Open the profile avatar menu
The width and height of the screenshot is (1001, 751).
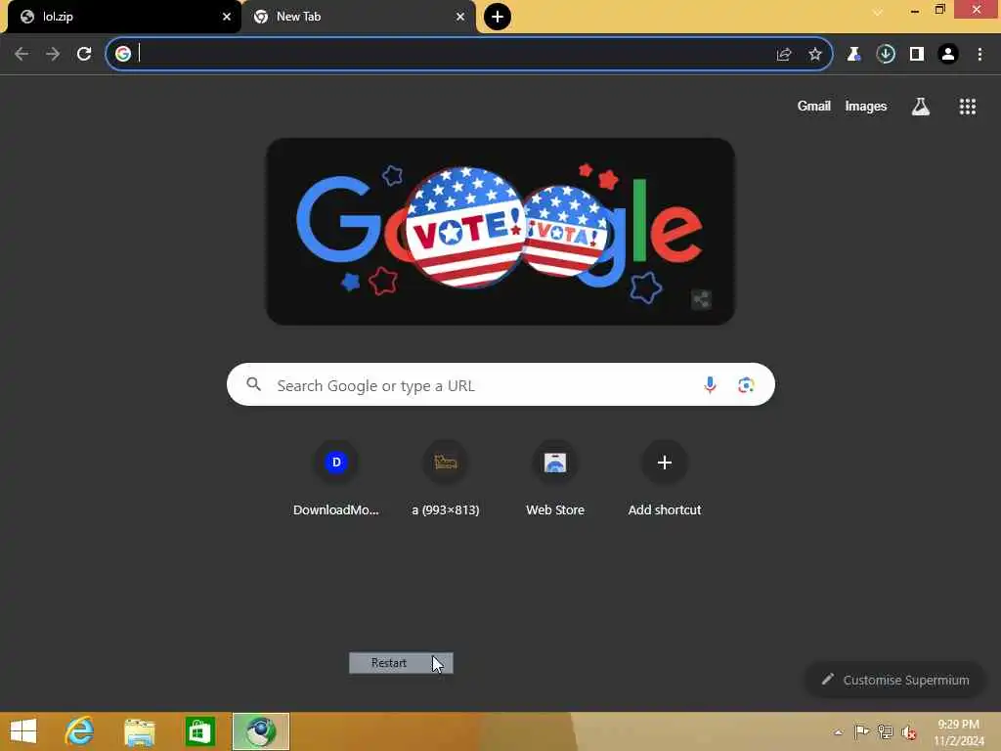(x=948, y=55)
